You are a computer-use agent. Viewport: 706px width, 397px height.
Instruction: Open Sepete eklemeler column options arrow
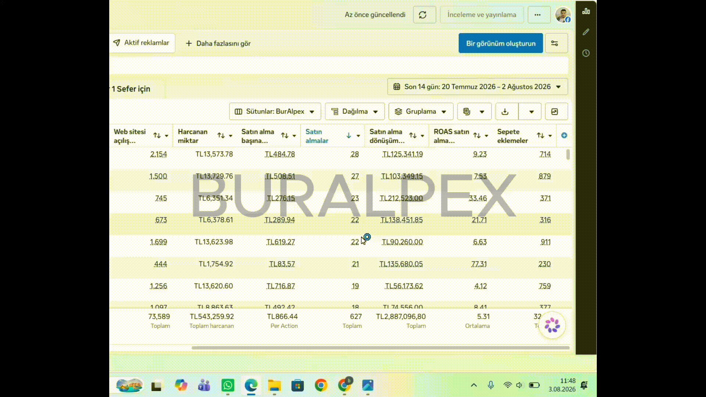pos(550,136)
